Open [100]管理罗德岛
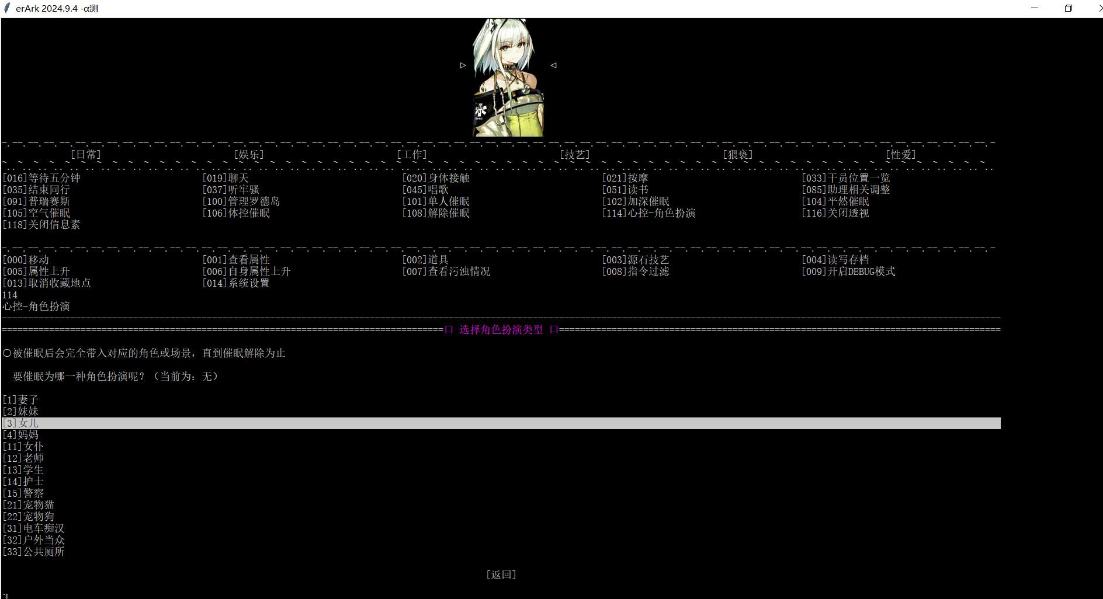 tap(241, 201)
